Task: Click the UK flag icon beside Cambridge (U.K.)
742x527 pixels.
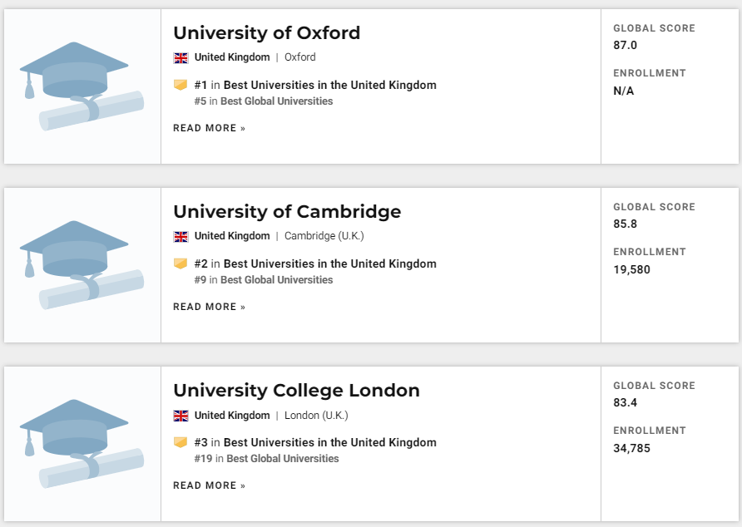Action: [x=181, y=237]
